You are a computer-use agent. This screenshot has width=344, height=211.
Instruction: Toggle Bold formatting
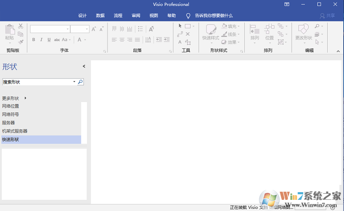pyautogui.click(x=34, y=40)
